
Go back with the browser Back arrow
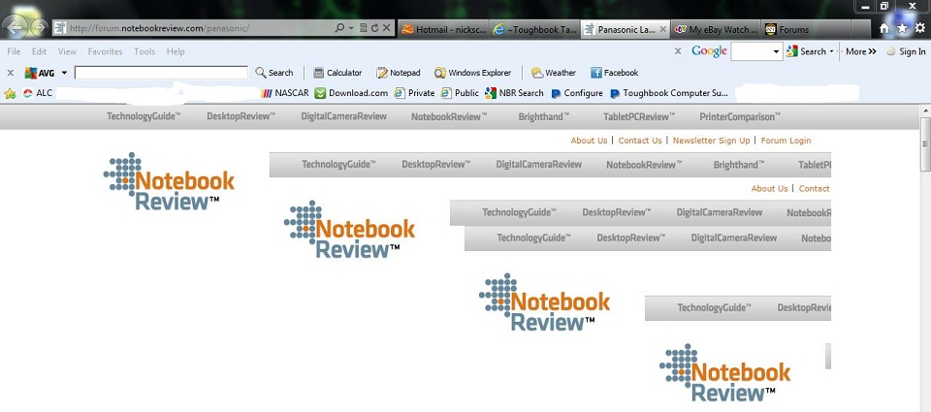point(15,27)
